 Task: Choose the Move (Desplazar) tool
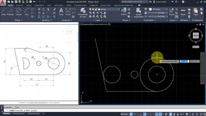[x=39, y=9]
